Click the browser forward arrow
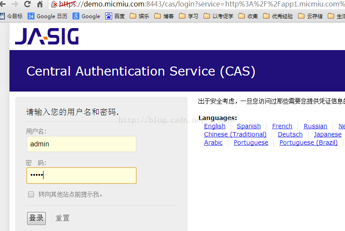345x231 pixels. click(x=15, y=4)
